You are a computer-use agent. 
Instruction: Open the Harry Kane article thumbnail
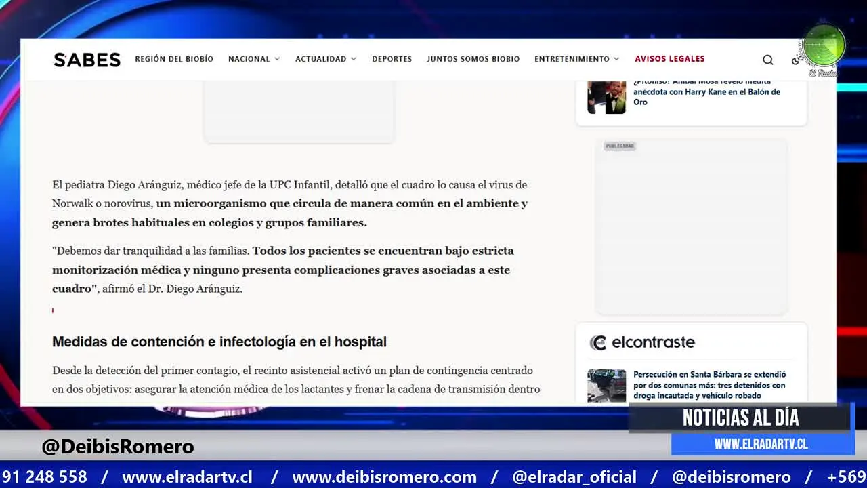[606, 97]
